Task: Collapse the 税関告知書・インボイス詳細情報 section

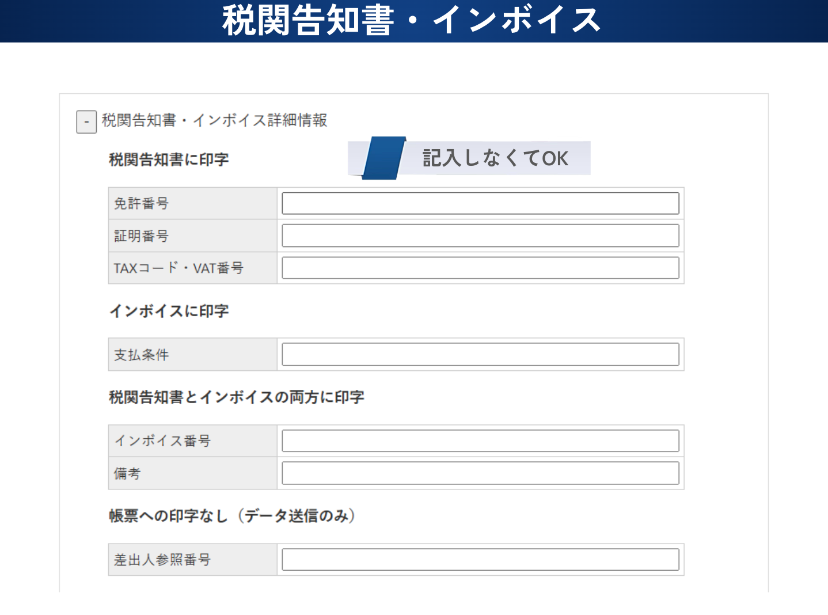Action: pos(86,122)
